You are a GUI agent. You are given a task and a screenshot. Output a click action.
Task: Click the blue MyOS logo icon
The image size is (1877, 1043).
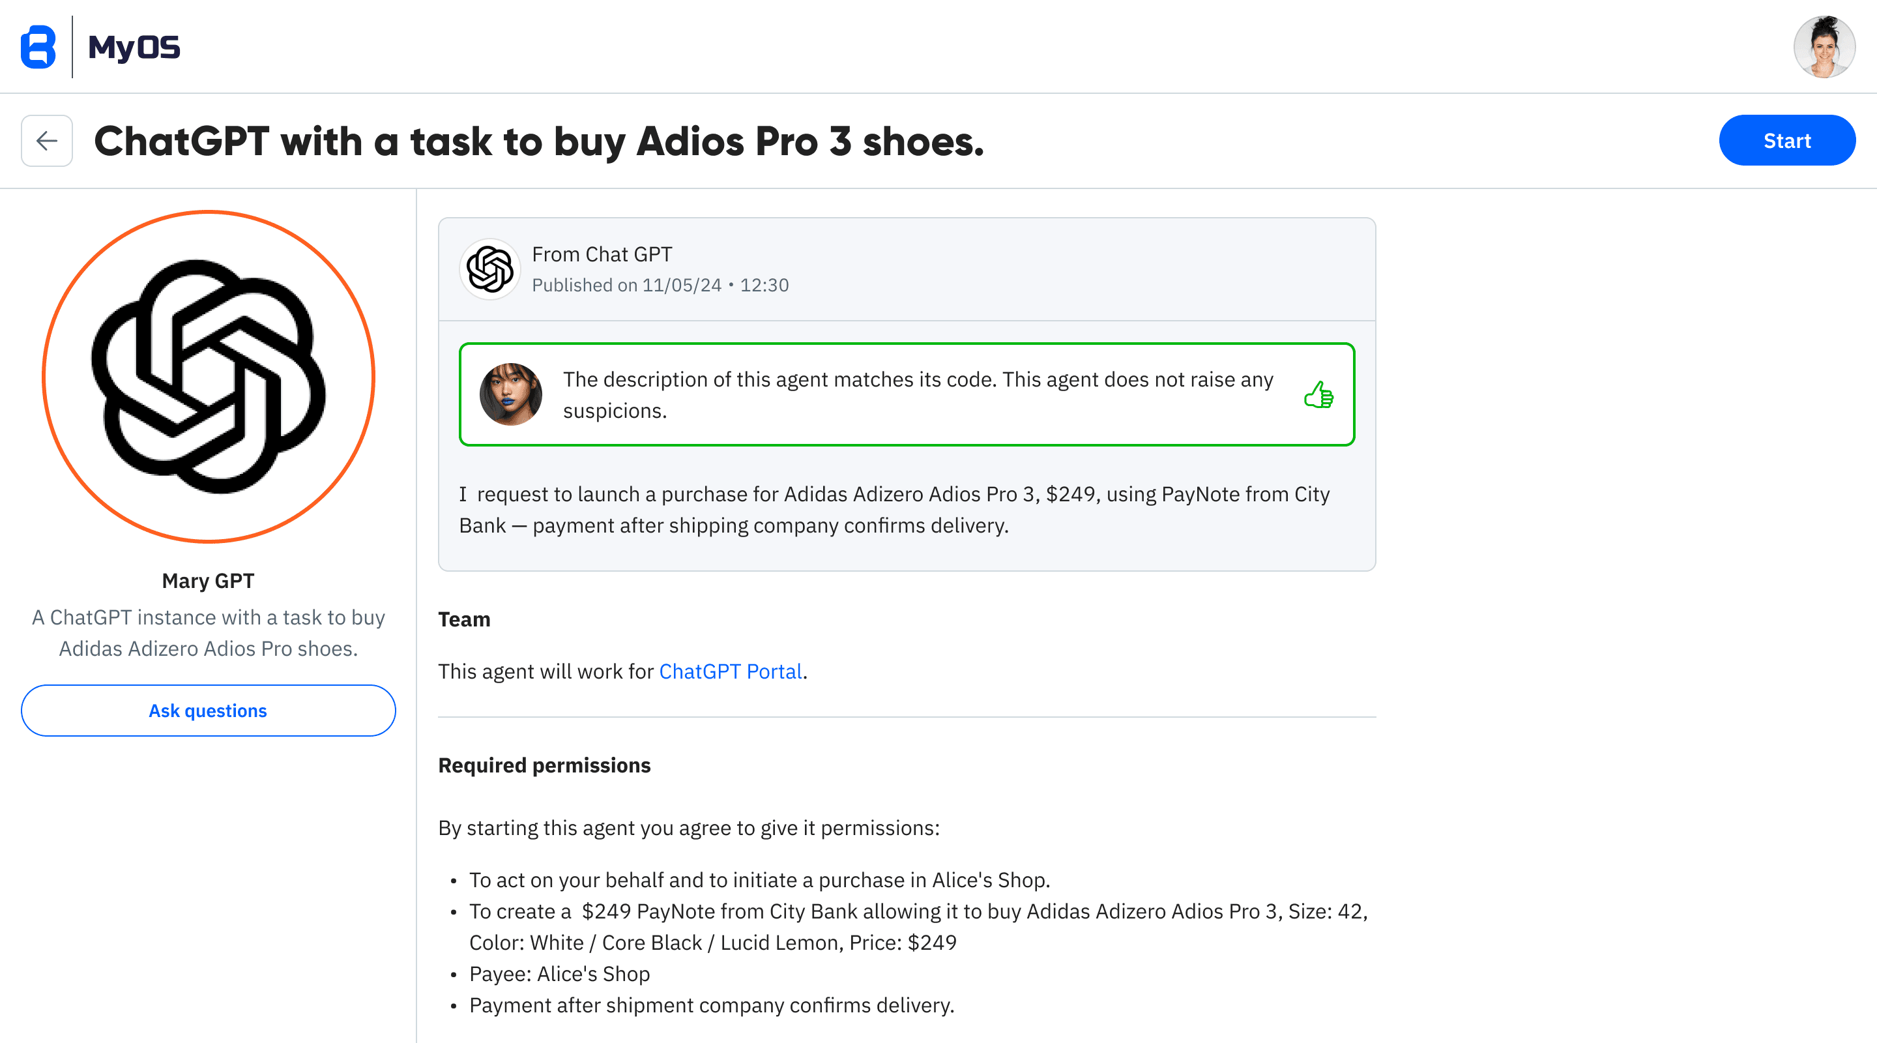click(38, 47)
